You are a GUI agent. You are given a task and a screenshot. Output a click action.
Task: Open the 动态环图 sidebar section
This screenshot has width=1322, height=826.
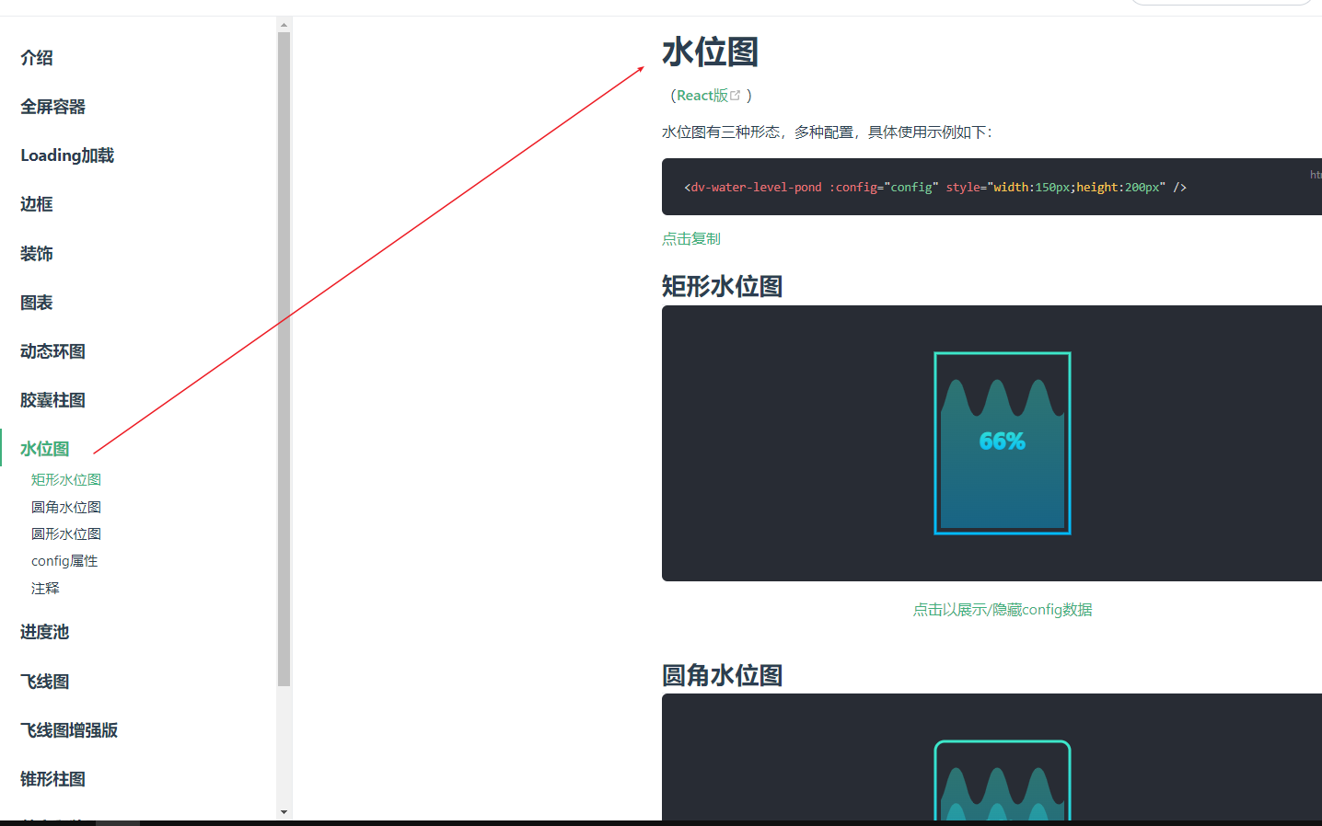53,351
